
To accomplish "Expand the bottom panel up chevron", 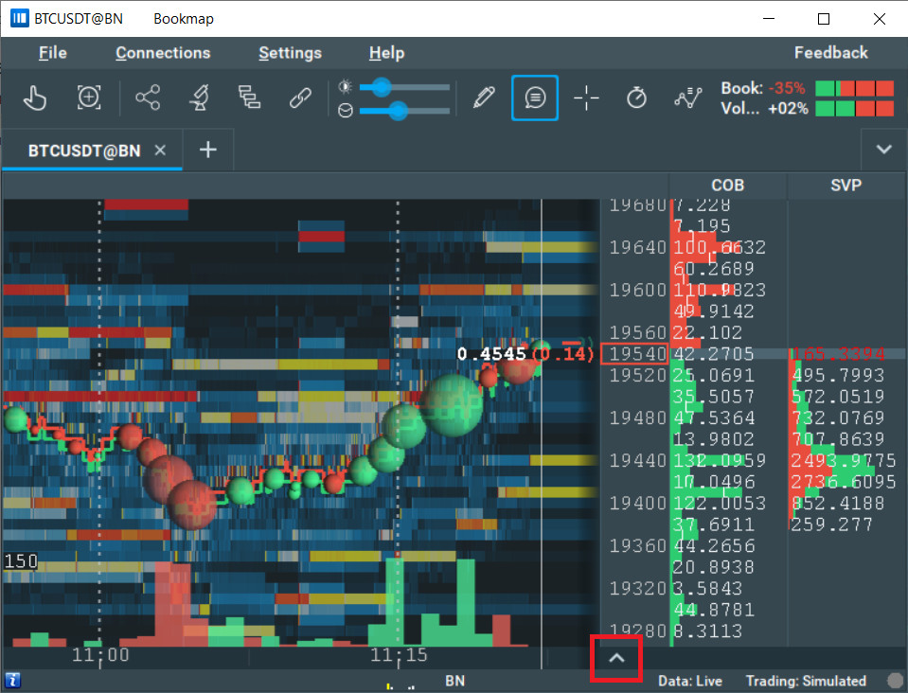I will 616,658.
